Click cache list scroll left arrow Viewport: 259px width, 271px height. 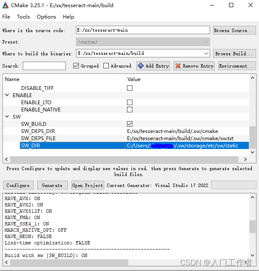pos(6,160)
